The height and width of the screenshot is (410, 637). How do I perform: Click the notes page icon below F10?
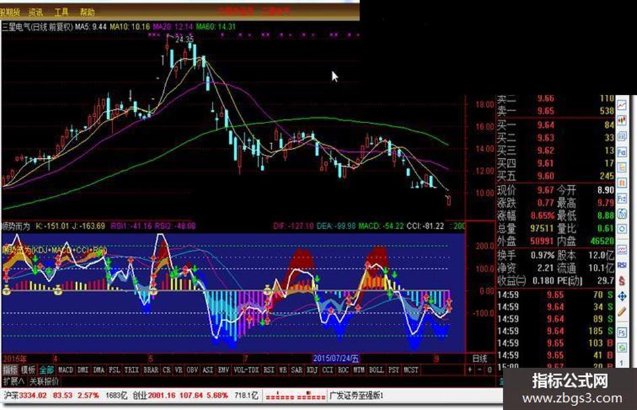coord(622,168)
